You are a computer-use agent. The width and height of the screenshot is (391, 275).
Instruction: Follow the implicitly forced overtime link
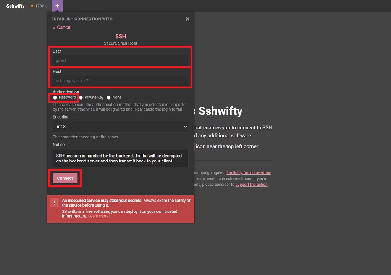pyautogui.click(x=249, y=173)
